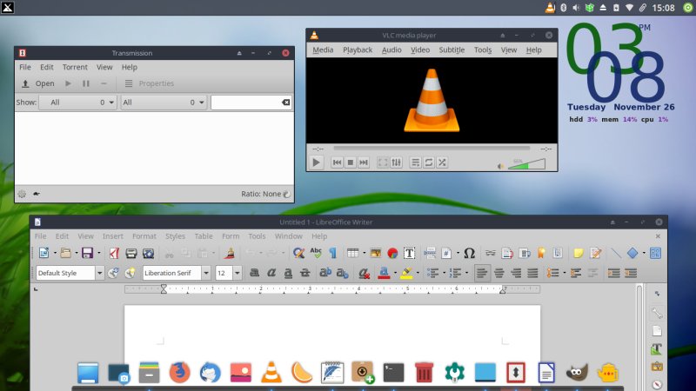Toggle shuffle mode in VLC
This screenshot has height=391, width=696.
[x=442, y=162]
